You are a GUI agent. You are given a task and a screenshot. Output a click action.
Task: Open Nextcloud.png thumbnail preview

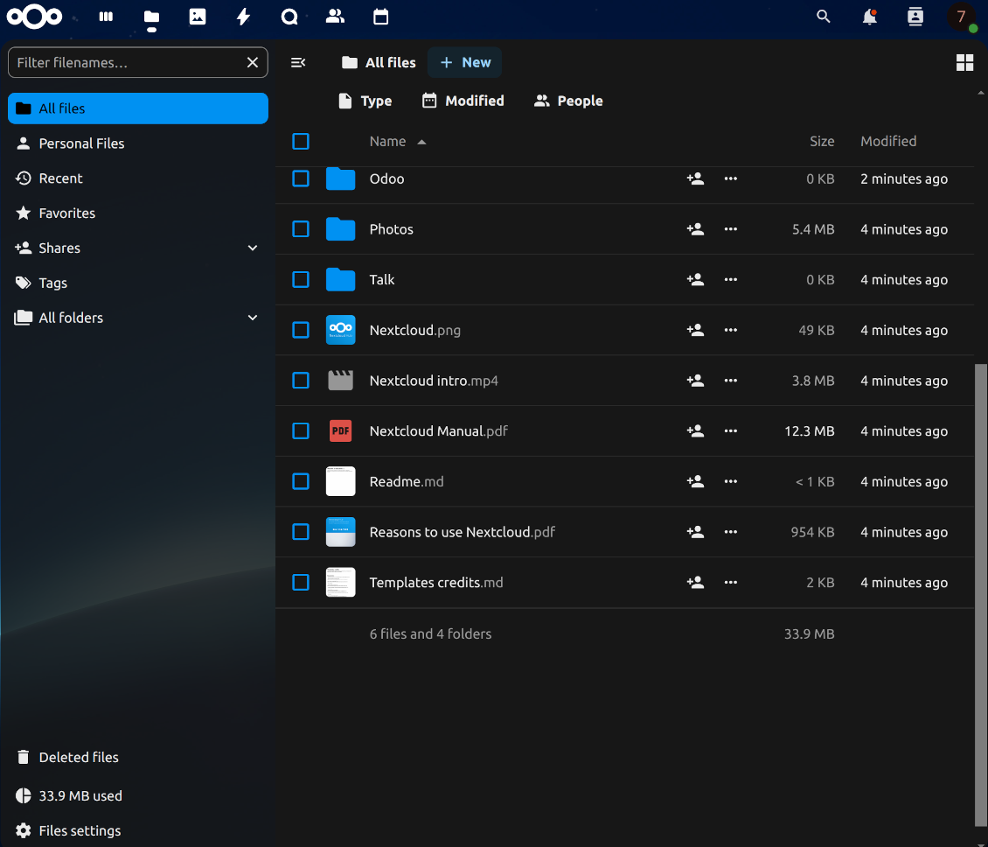tap(340, 330)
